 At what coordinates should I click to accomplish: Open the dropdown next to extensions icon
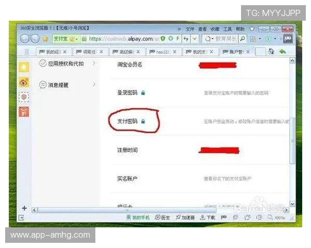click(x=260, y=39)
